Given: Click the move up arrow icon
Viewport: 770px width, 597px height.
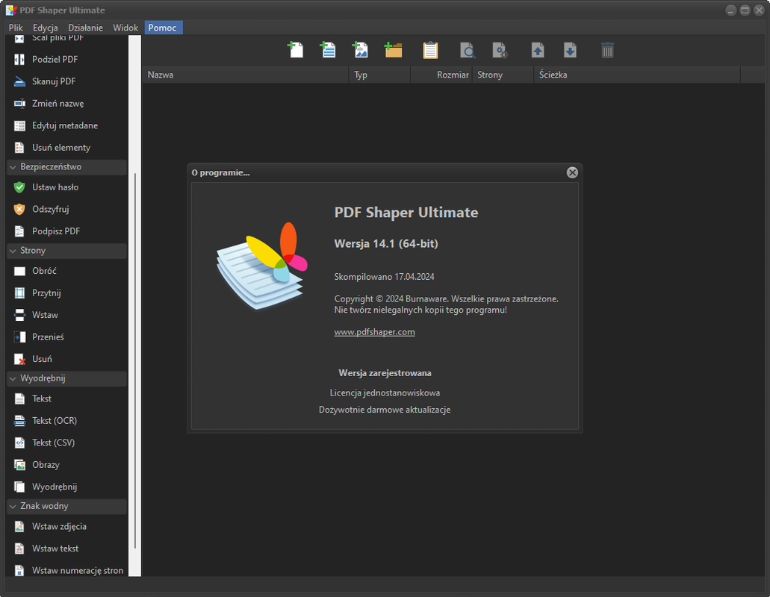Looking at the screenshot, I should [x=537, y=50].
